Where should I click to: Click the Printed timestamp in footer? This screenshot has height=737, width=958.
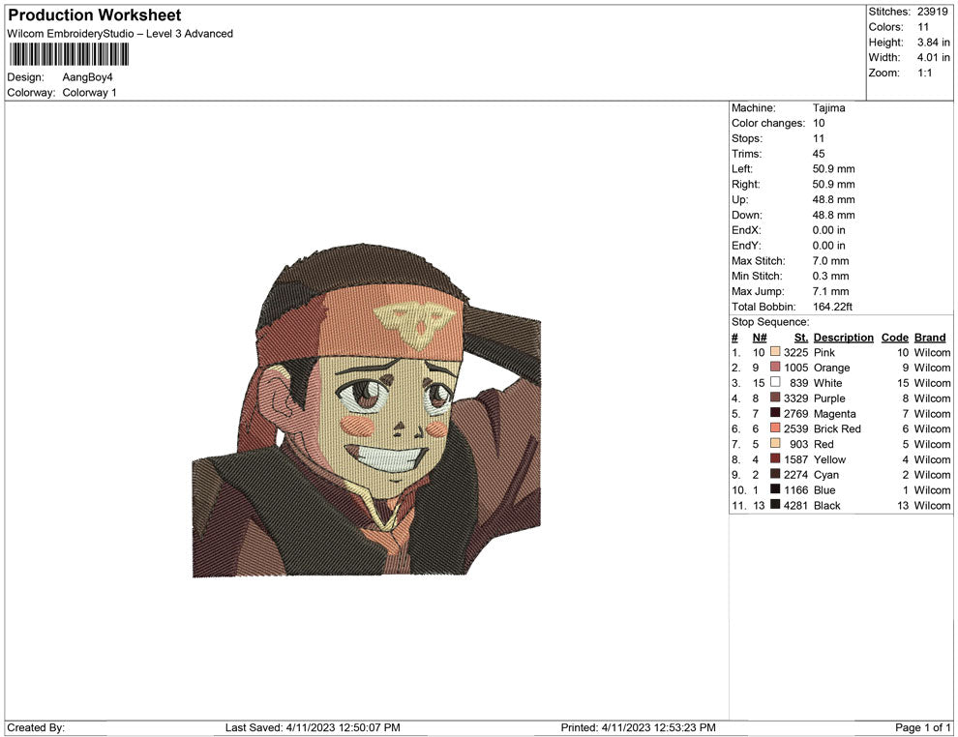click(638, 727)
